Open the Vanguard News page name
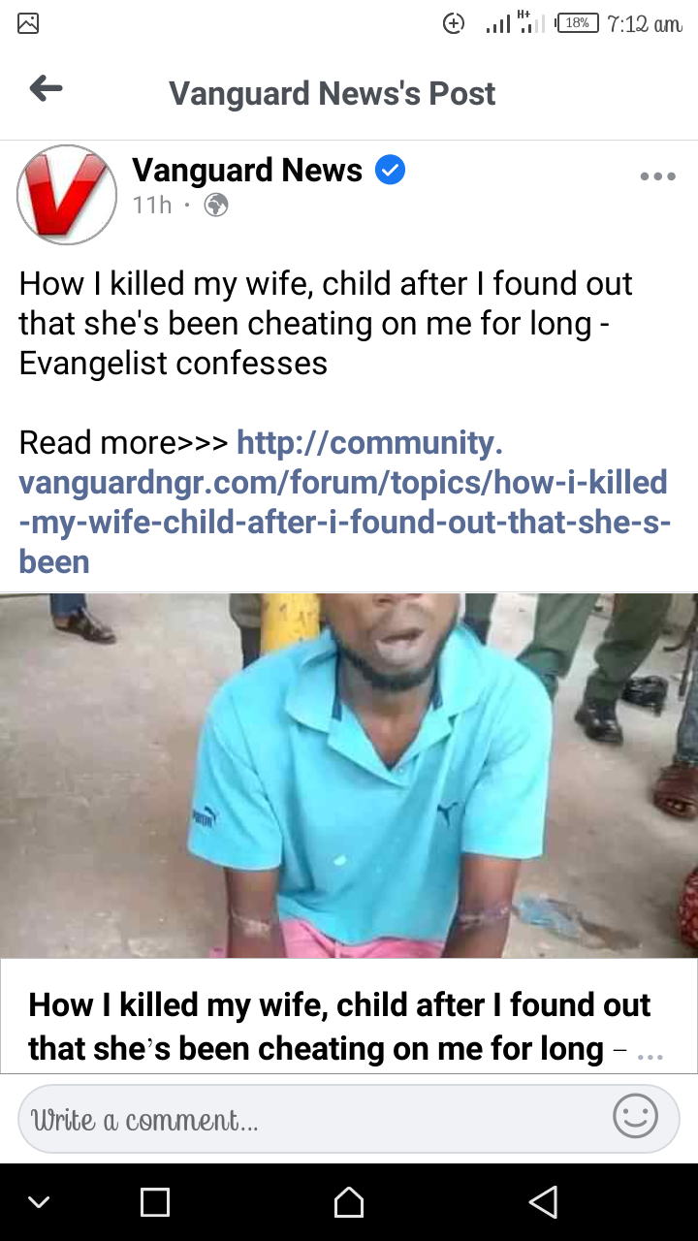The image size is (698, 1241). [247, 170]
